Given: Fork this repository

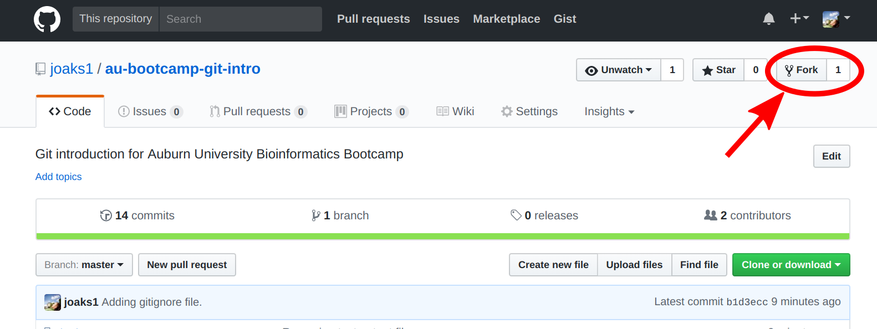Looking at the screenshot, I should click(802, 70).
